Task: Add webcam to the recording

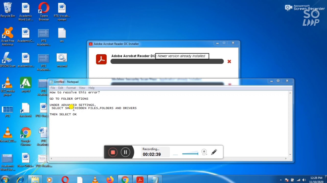Action: pos(204,152)
